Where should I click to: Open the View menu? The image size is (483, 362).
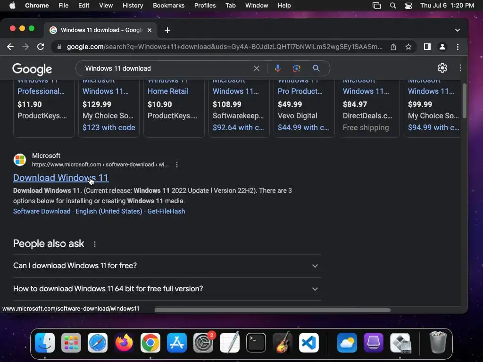point(106,6)
